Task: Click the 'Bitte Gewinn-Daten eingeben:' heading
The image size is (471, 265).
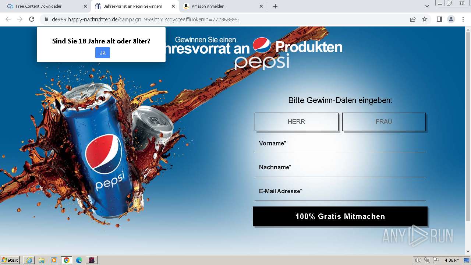Action: pos(340,100)
